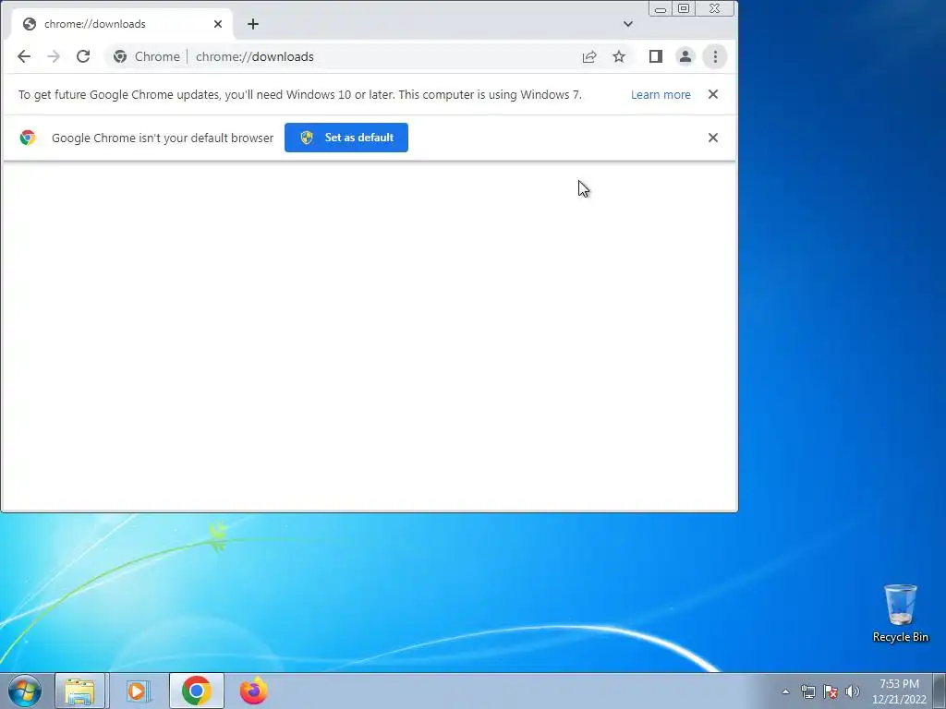Click the Chrome taskbar icon

(196, 691)
